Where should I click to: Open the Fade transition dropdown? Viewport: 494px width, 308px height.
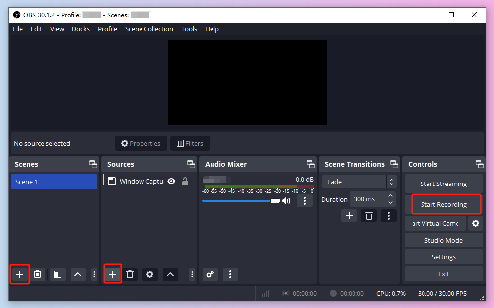(x=359, y=182)
